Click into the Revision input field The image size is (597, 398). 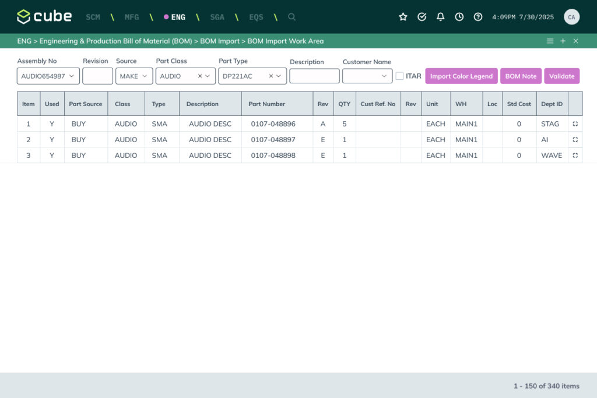[97, 76]
